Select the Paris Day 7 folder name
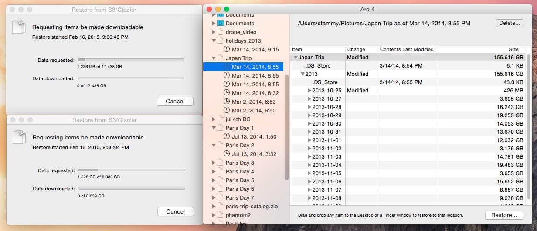The image size is (537, 231). tap(240, 197)
